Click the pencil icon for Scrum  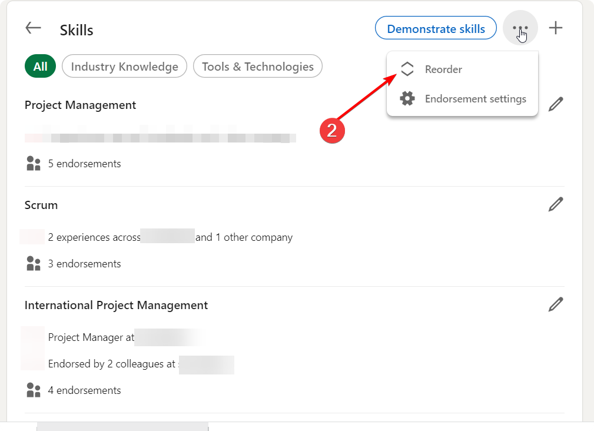click(x=556, y=204)
